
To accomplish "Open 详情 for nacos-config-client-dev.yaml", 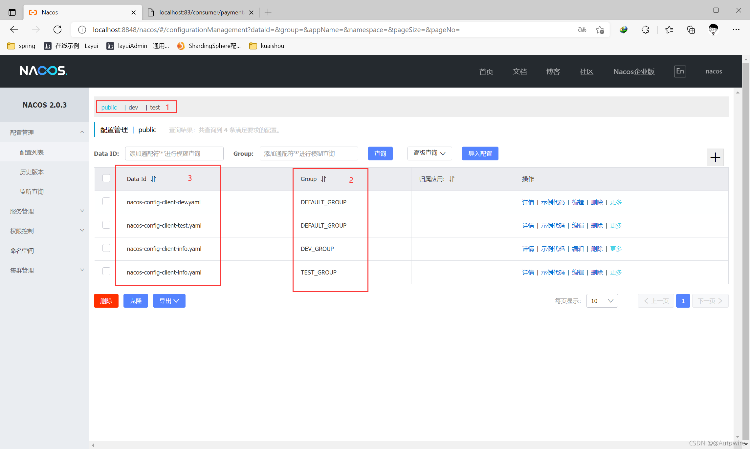I will coord(528,202).
